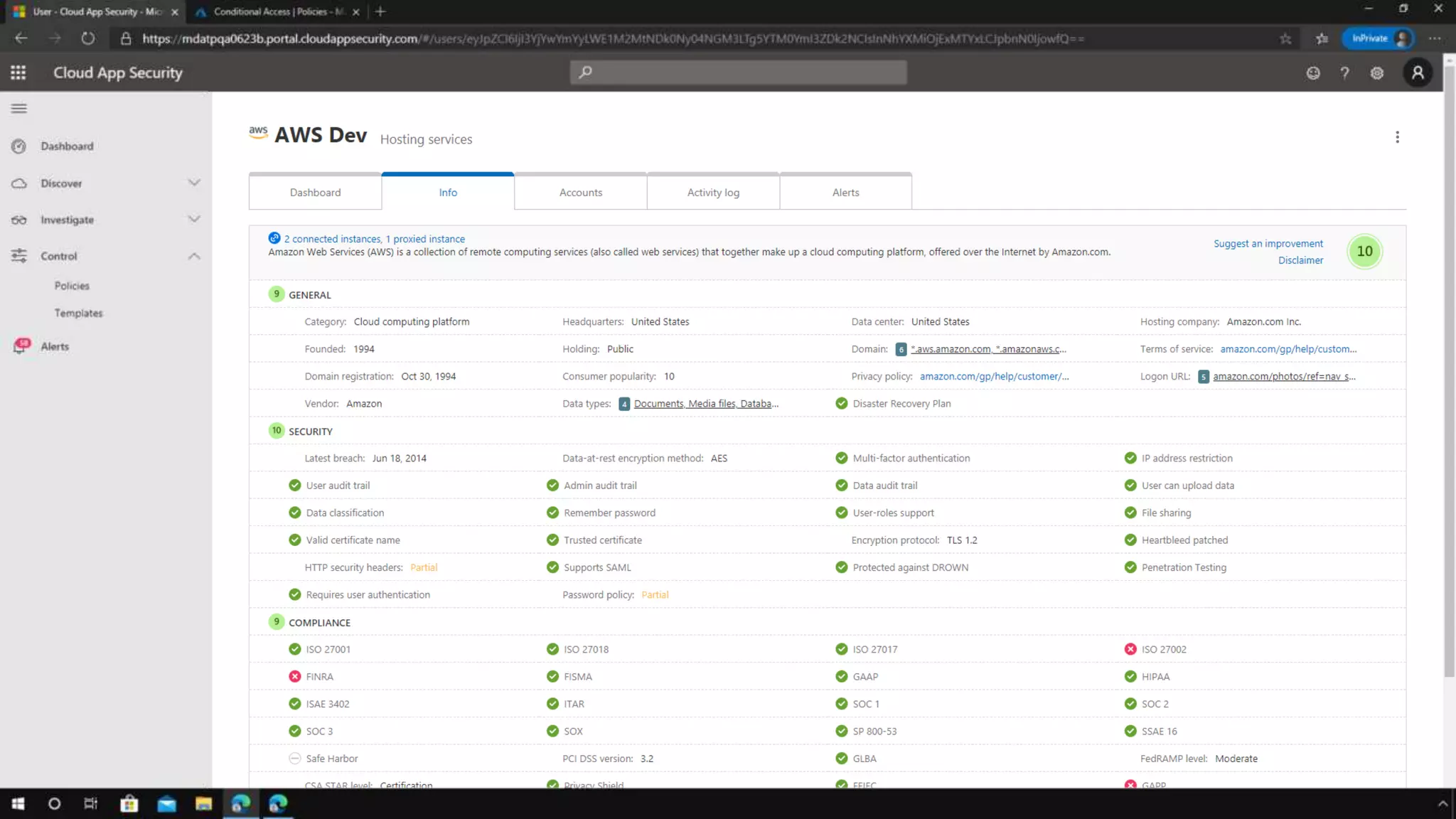Click the Discover cloud icon

(19, 183)
